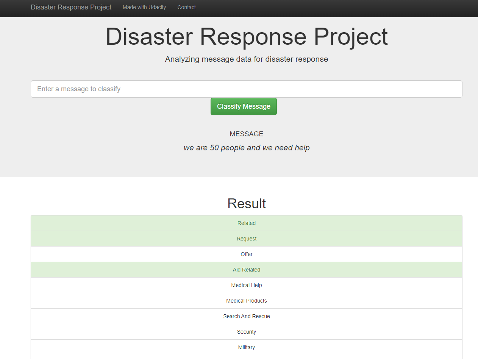The height and width of the screenshot is (359, 478).
Task: Click the Result heading
Action: (247, 203)
